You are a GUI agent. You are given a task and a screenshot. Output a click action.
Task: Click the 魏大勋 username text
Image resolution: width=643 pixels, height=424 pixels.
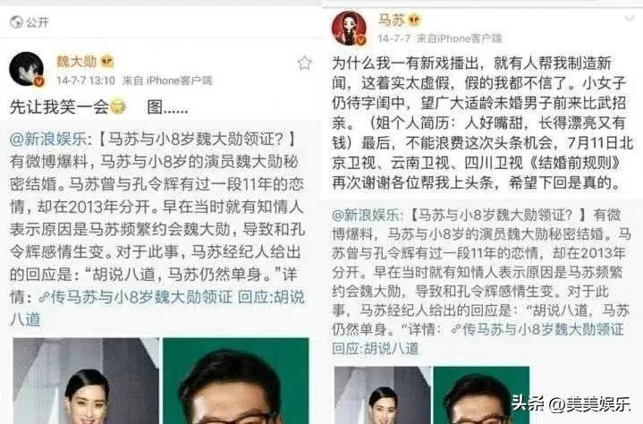coord(77,61)
